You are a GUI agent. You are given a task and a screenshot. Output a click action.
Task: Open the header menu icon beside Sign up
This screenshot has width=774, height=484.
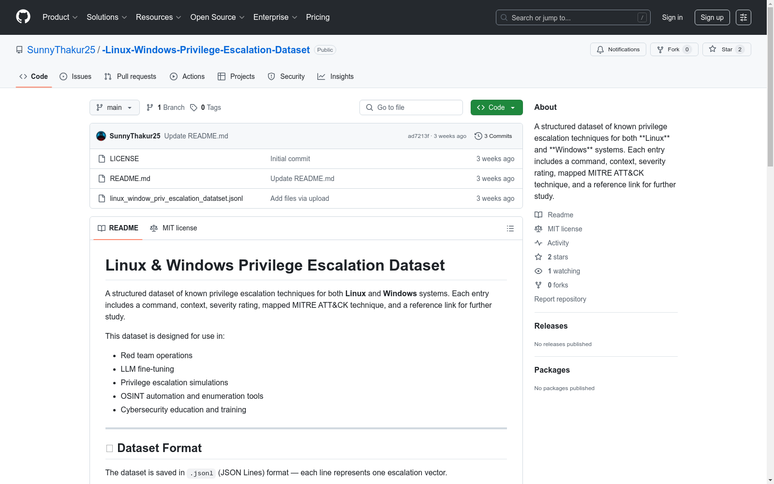(744, 17)
